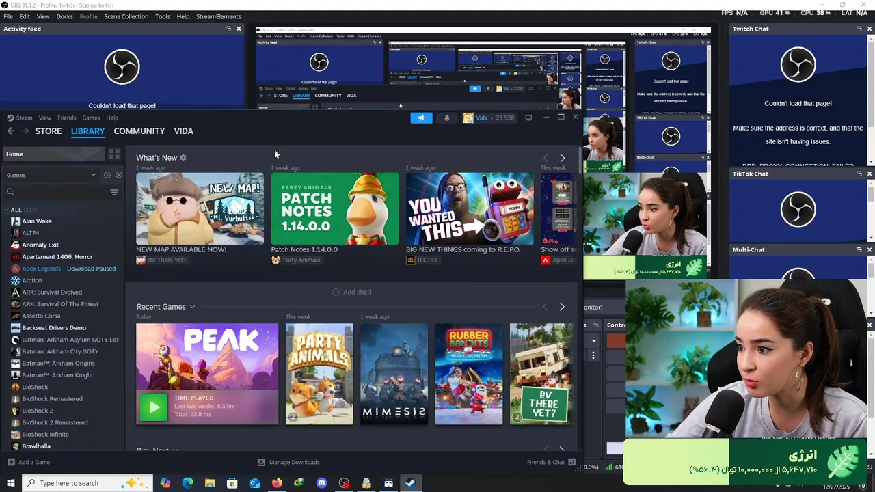The image size is (875, 492).
Task: Open the Rubber Bandits game cover
Action: tap(469, 374)
